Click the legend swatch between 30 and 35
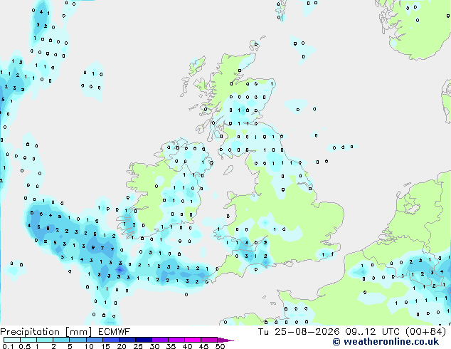Image resolution: width=451 pixels, height=349 pixels. (159, 340)
